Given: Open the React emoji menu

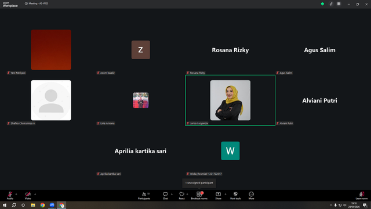Looking at the screenshot, I should pos(181,196).
